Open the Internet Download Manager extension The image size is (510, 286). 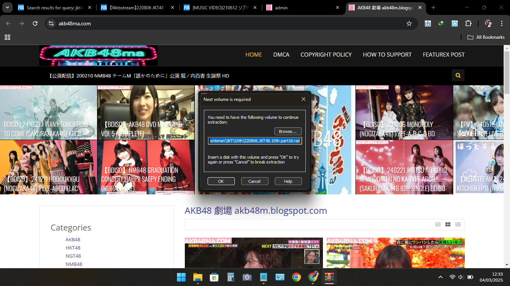[441, 23]
